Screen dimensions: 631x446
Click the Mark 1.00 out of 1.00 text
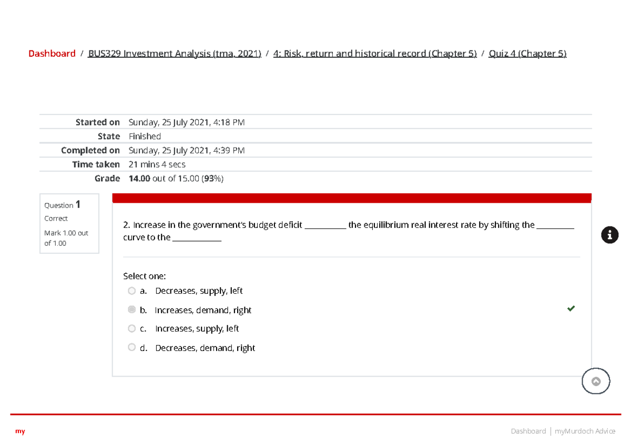pyautogui.click(x=66, y=238)
